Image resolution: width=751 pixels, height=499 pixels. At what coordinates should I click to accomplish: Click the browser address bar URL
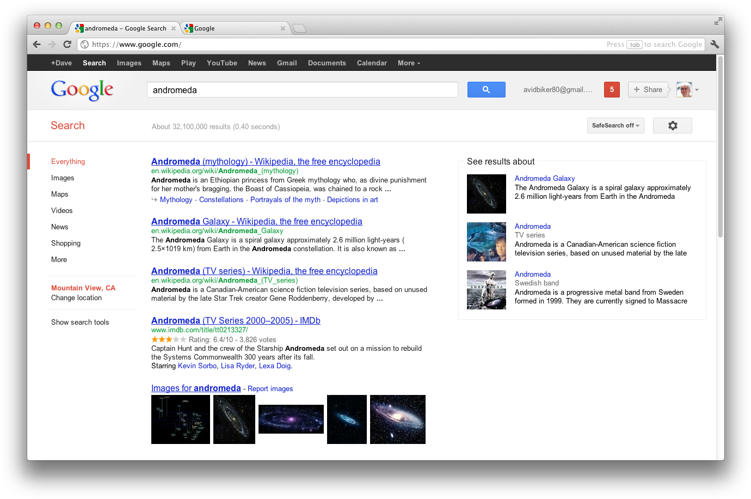tap(137, 45)
